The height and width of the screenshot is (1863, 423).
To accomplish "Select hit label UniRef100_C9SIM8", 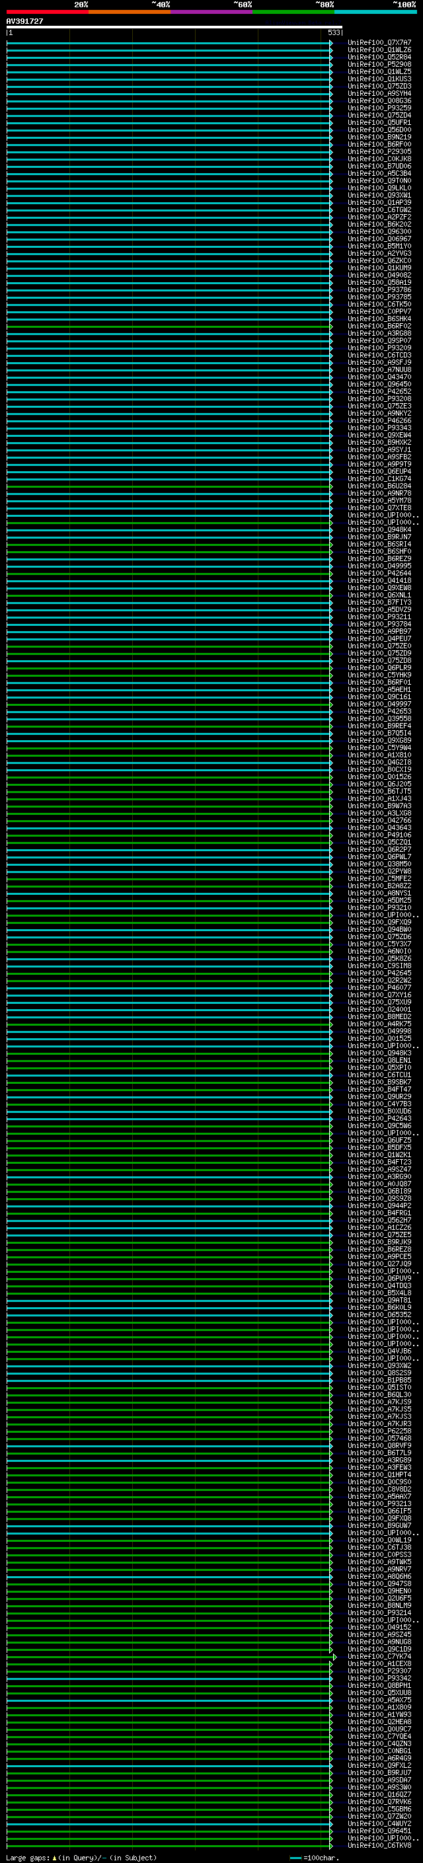I will click(379, 966).
